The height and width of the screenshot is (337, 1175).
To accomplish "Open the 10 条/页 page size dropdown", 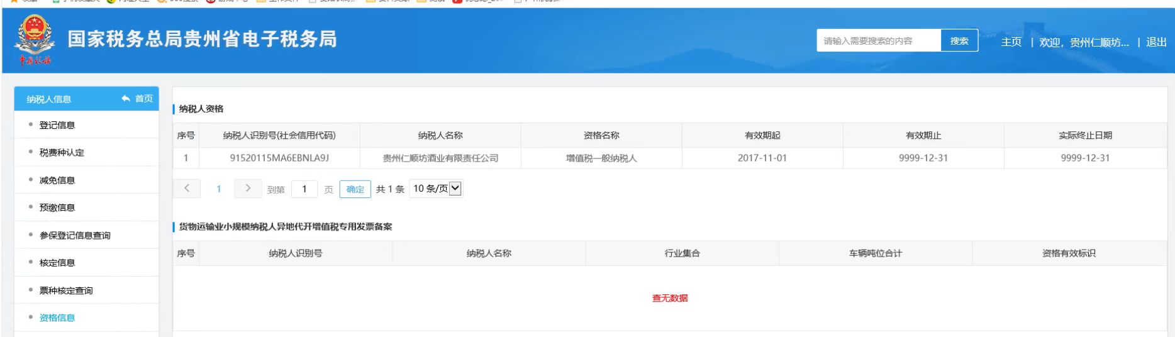I will pyautogui.click(x=437, y=189).
